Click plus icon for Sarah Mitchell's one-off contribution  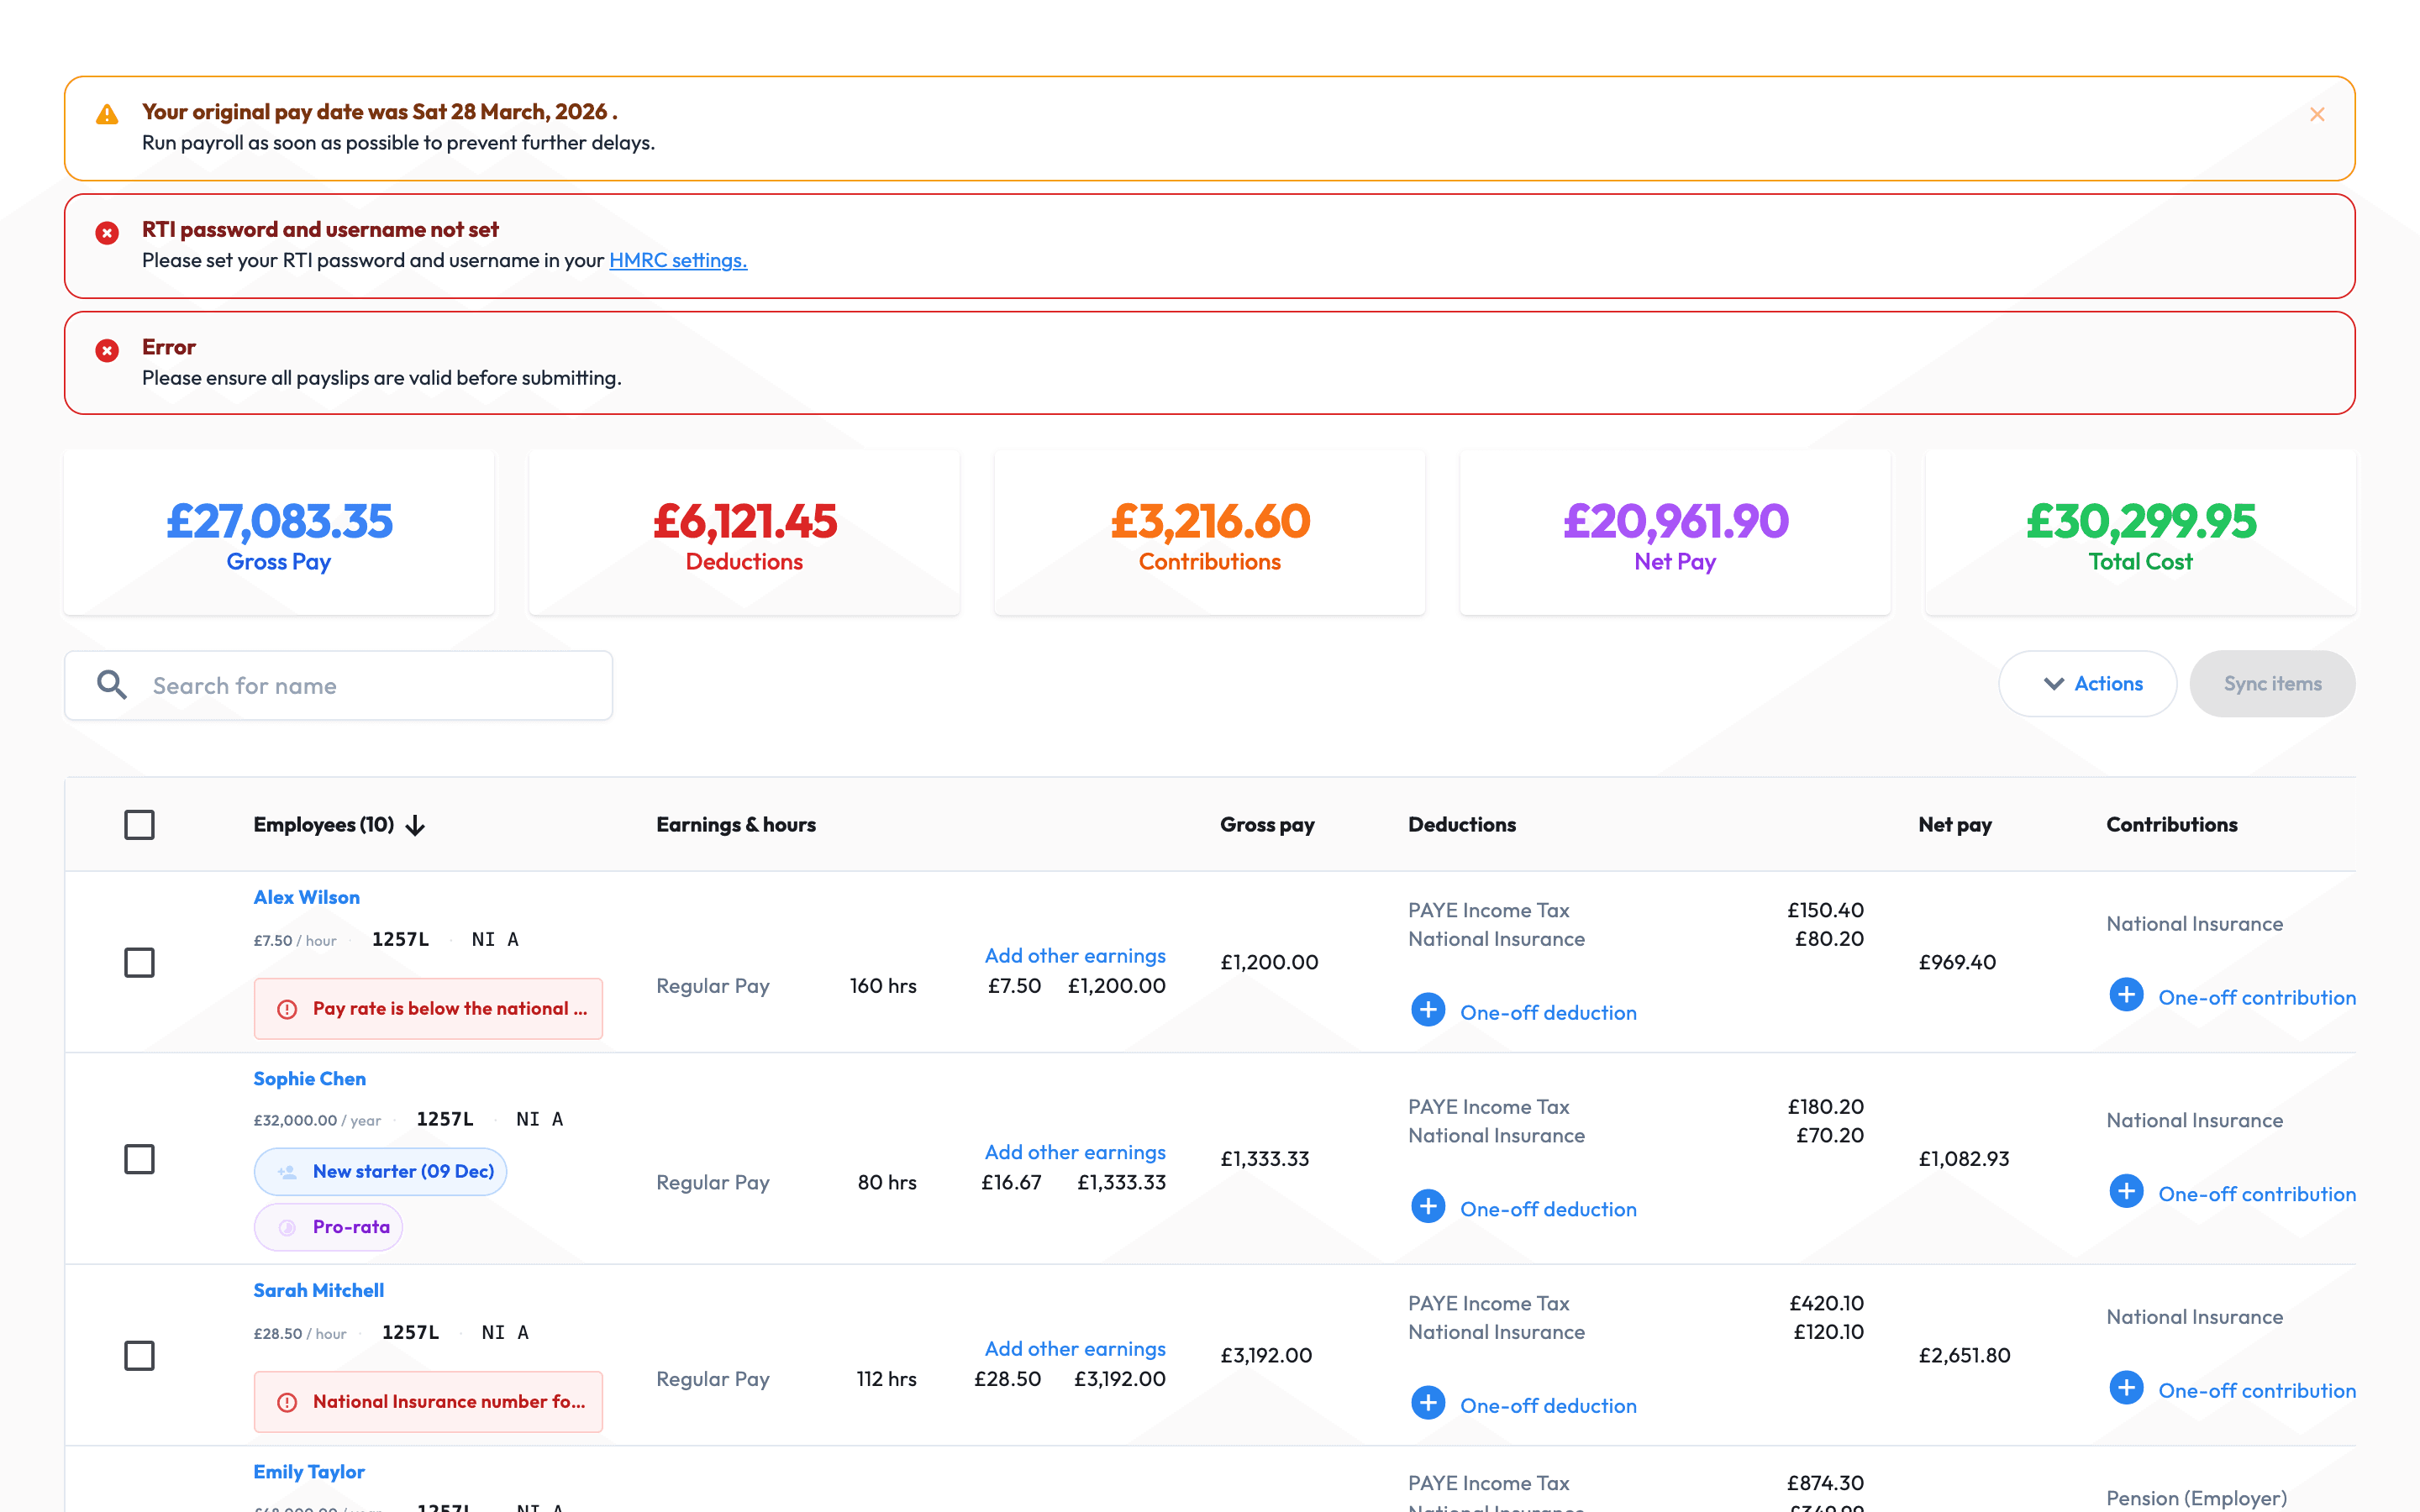click(2126, 1388)
